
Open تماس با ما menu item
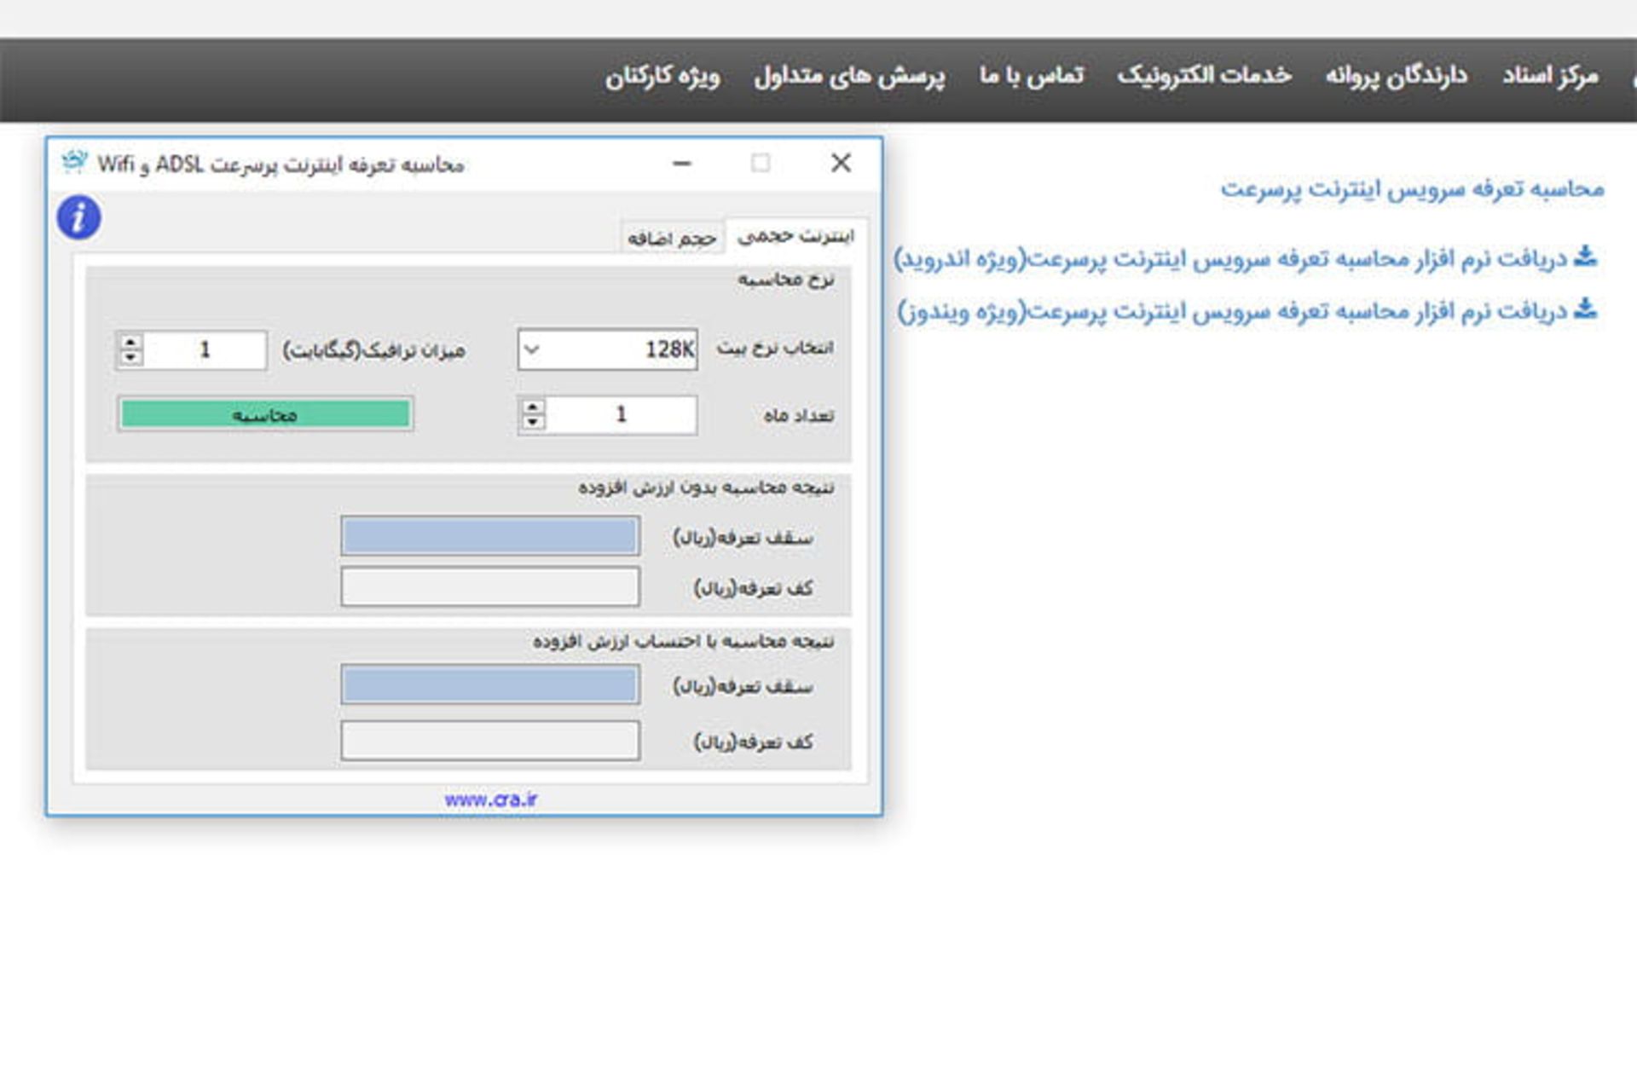point(1032,76)
